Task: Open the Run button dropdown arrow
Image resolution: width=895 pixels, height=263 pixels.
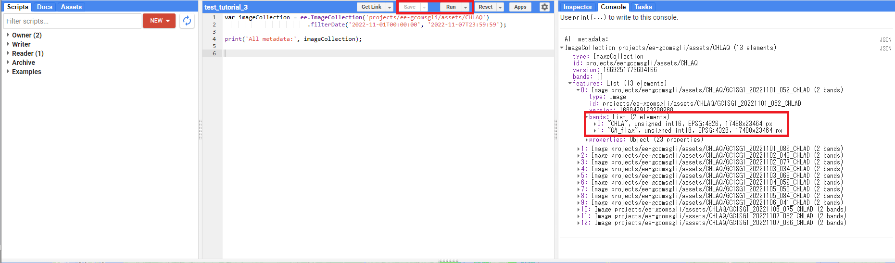Action: (465, 7)
